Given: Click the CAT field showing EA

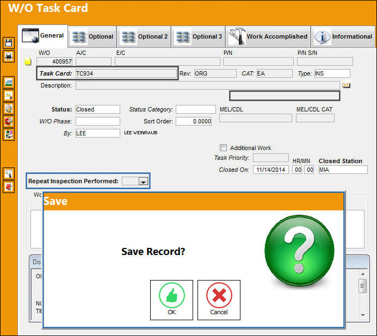Looking at the screenshot, I should coord(275,73).
